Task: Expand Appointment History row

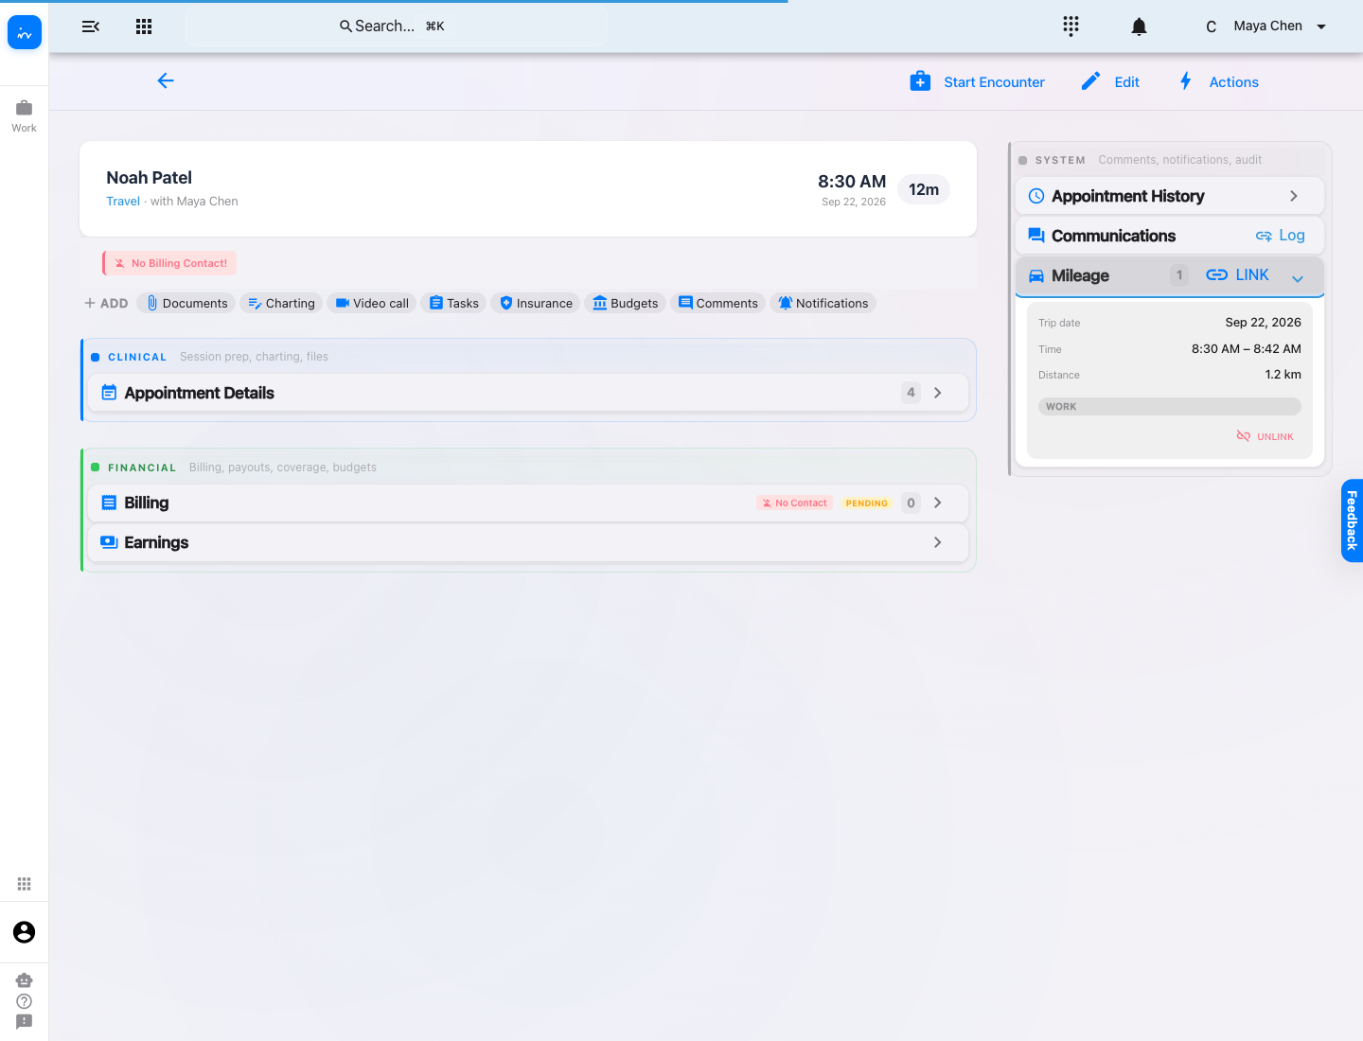Action: click(1170, 196)
